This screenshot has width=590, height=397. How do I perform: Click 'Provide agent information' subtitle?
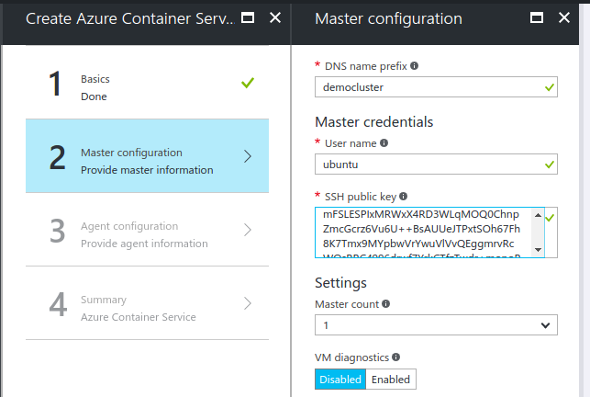point(144,244)
